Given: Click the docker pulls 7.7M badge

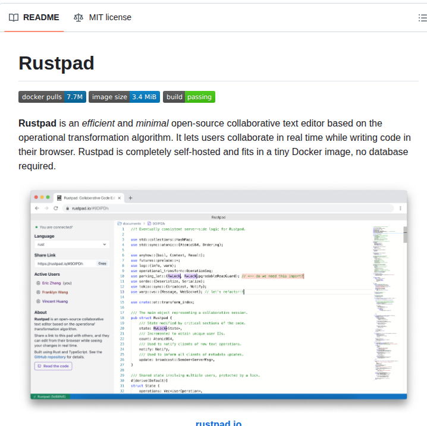Looking at the screenshot, I should coord(52,97).
